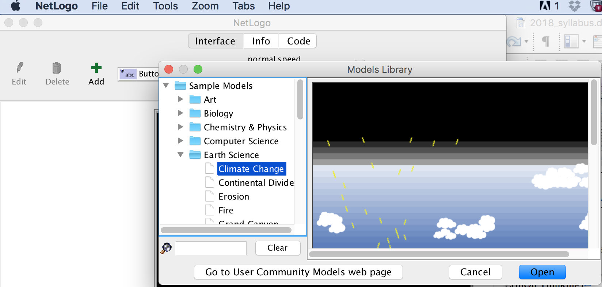Switch to the Interface tab

click(216, 41)
